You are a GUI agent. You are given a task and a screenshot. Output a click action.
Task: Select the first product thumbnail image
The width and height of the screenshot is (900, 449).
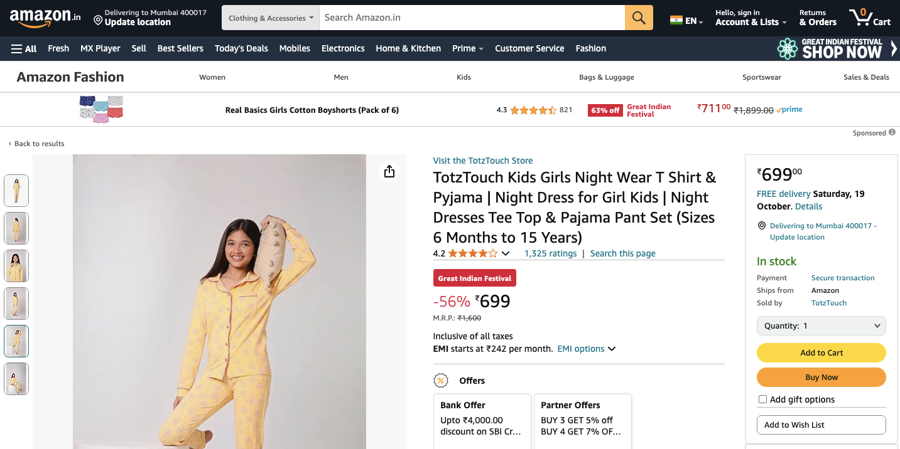16,190
